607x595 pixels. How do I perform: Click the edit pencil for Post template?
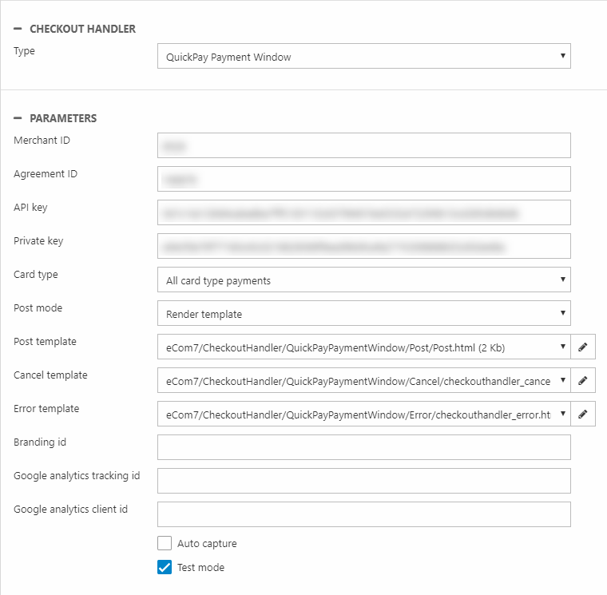583,347
